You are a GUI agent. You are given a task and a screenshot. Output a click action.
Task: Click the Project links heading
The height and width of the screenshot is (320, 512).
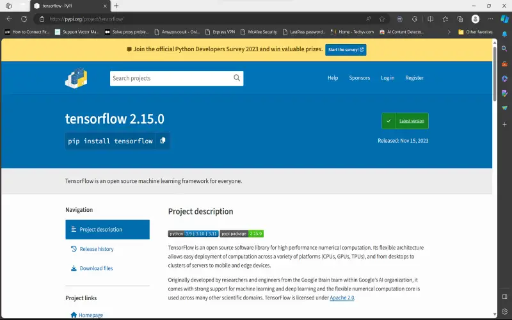[81, 298]
